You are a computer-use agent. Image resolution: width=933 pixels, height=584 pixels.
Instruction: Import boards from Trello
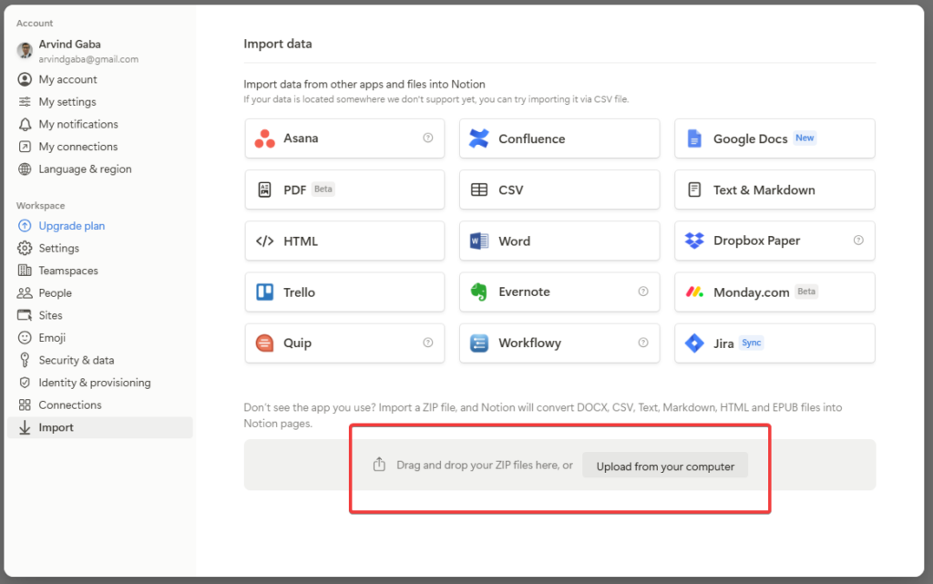point(344,292)
